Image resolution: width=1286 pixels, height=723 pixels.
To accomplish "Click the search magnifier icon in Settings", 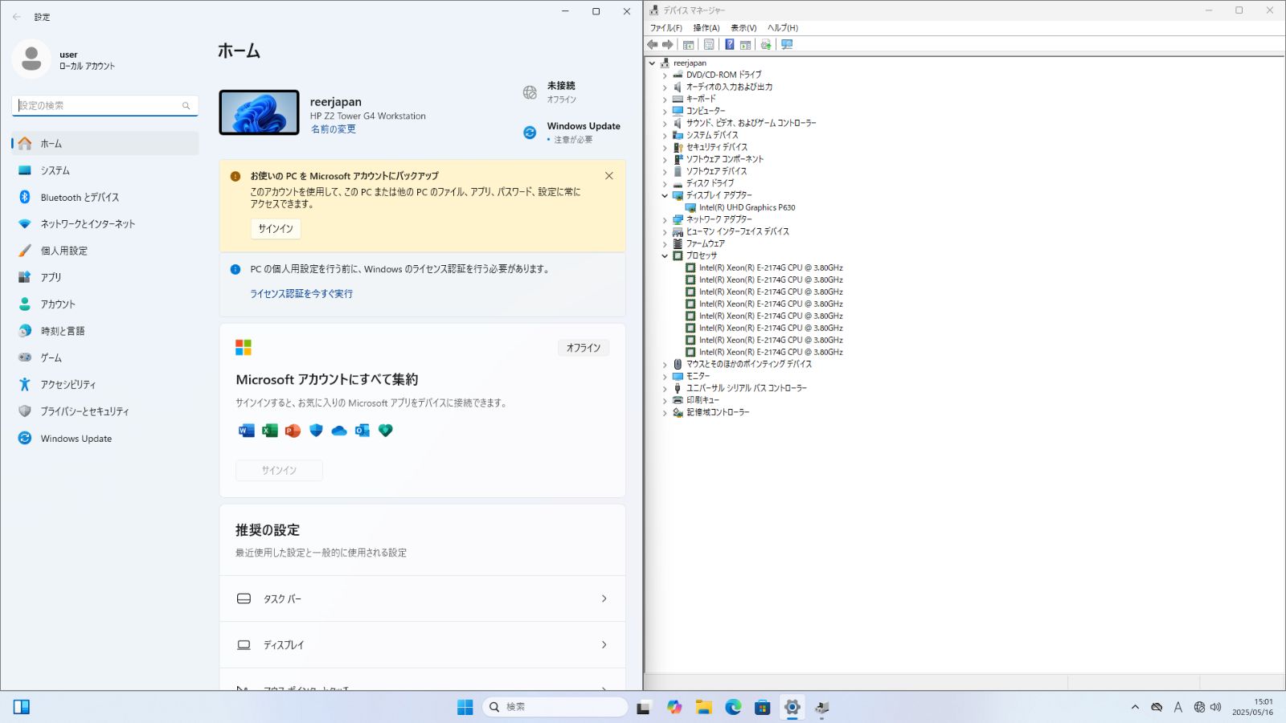I will coord(186,105).
